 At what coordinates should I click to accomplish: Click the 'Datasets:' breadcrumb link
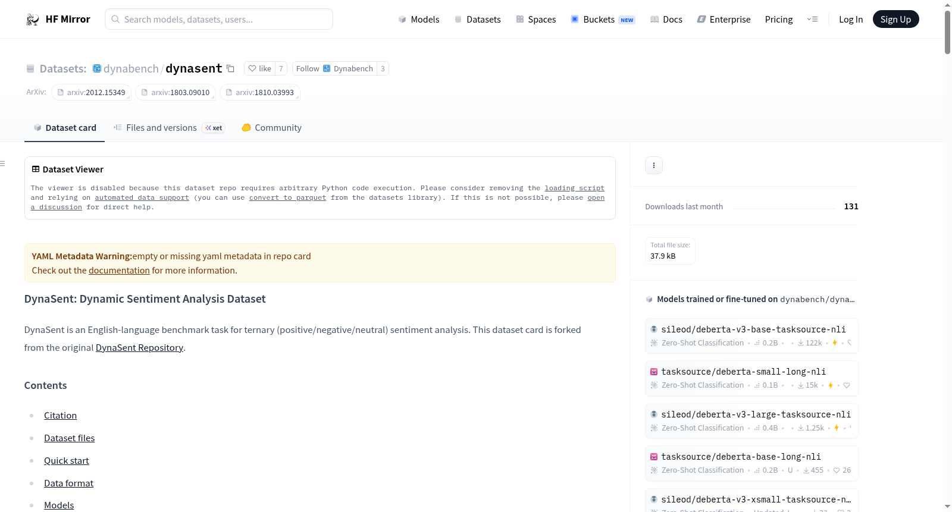click(x=63, y=69)
